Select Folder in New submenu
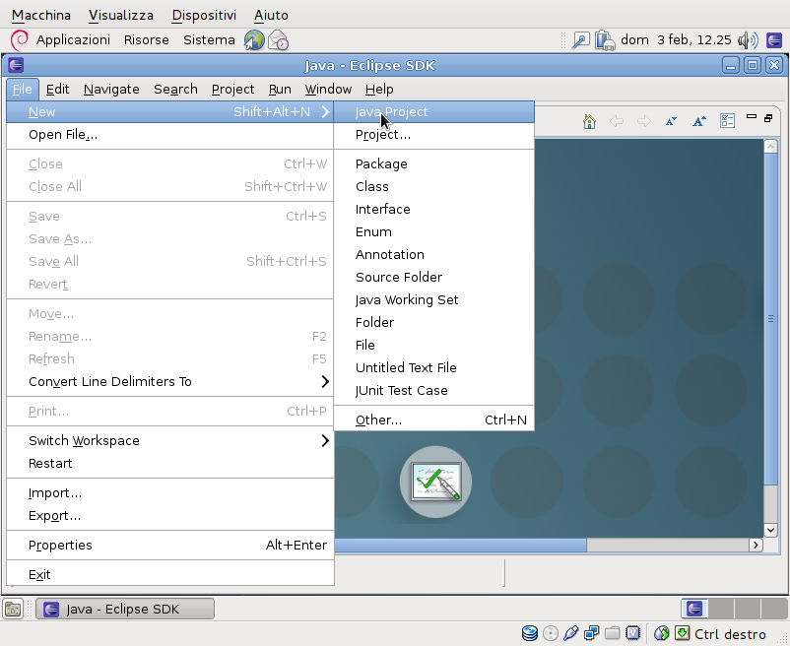 (x=433, y=323)
